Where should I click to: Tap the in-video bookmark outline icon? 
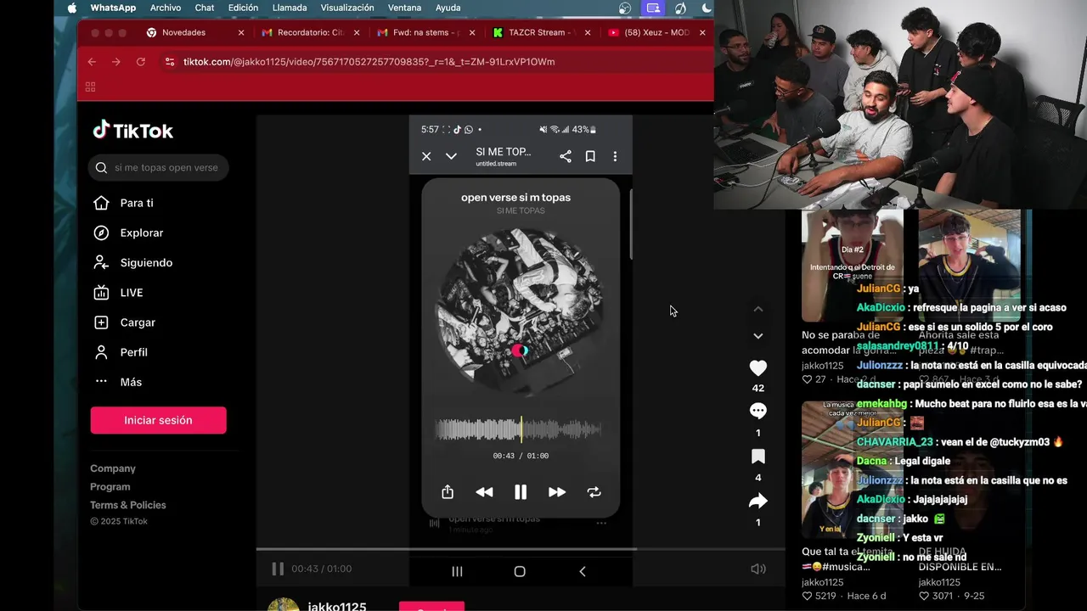click(x=590, y=156)
